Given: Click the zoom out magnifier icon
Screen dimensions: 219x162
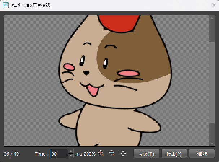Looking at the screenshot, I should click(112, 153).
